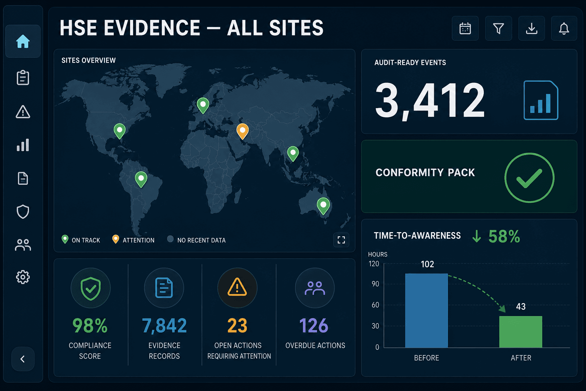Open the shield sidebar icon
The width and height of the screenshot is (586, 391).
tap(23, 212)
